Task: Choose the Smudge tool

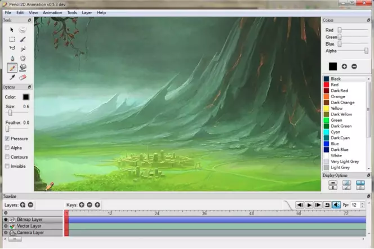Action: (x=23, y=48)
